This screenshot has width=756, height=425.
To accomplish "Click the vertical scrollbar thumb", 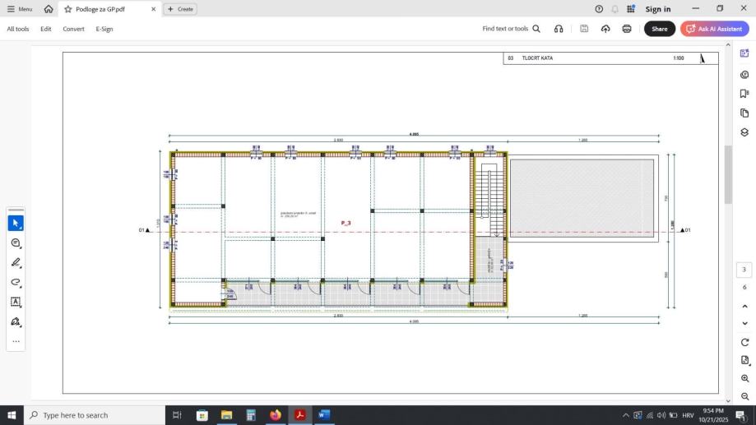I will coord(728,174).
